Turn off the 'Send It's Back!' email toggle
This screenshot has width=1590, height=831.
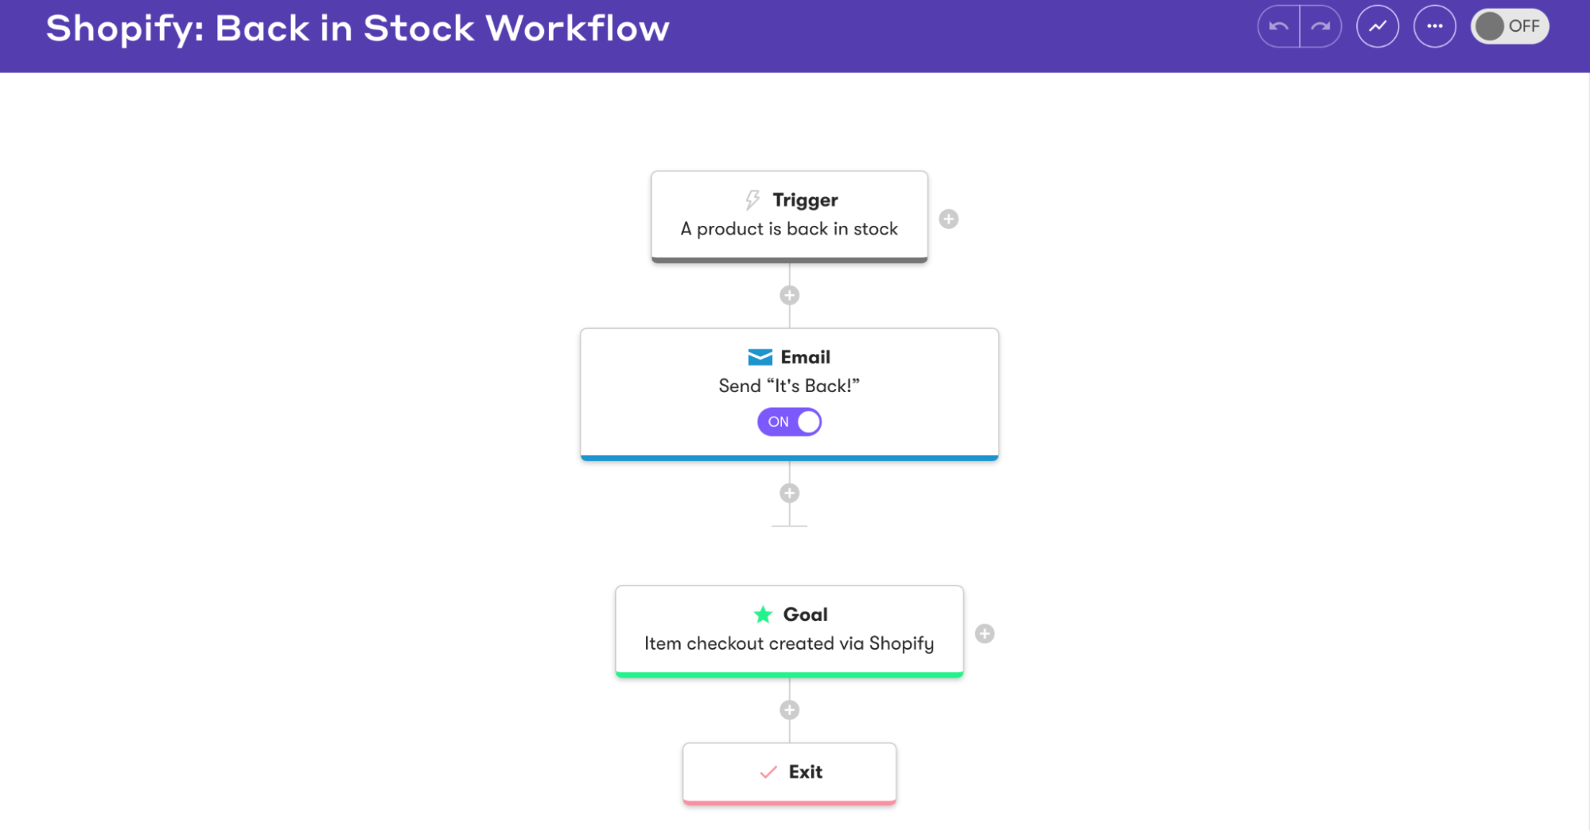tap(789, 421)
